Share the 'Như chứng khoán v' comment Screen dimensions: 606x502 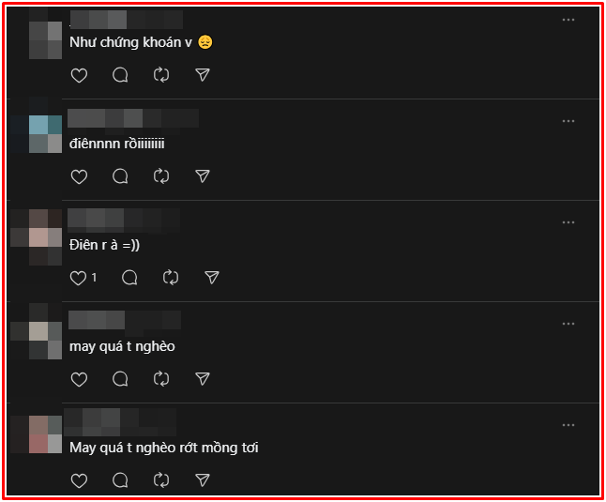[x=203, y=75]
